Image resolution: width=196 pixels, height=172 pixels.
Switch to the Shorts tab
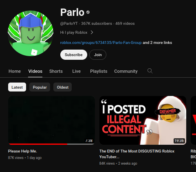coord(56,71)
